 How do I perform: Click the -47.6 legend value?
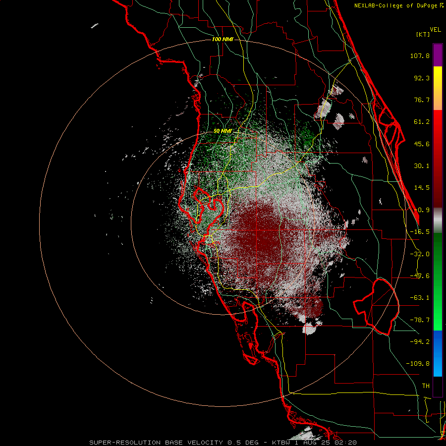click(x=420, y=276)
